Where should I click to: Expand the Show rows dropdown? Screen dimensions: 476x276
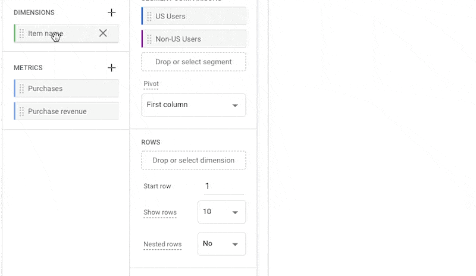click(x=221, y=212)
